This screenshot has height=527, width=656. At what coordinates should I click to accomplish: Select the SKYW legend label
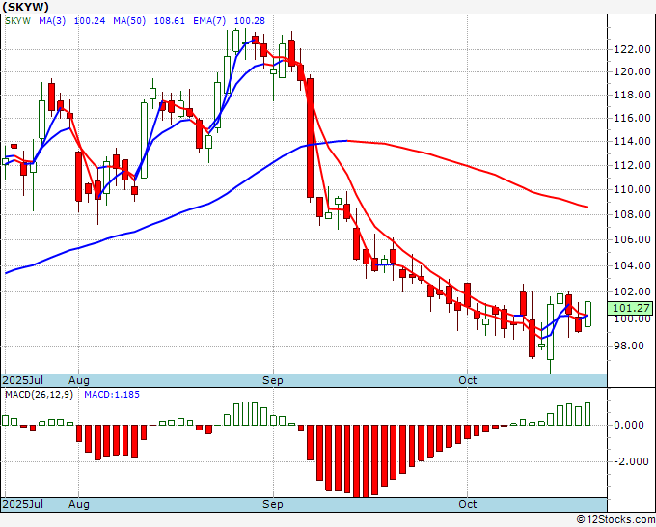(x=17, y=21)
